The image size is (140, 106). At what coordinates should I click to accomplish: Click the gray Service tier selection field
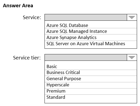coord(86,57)
